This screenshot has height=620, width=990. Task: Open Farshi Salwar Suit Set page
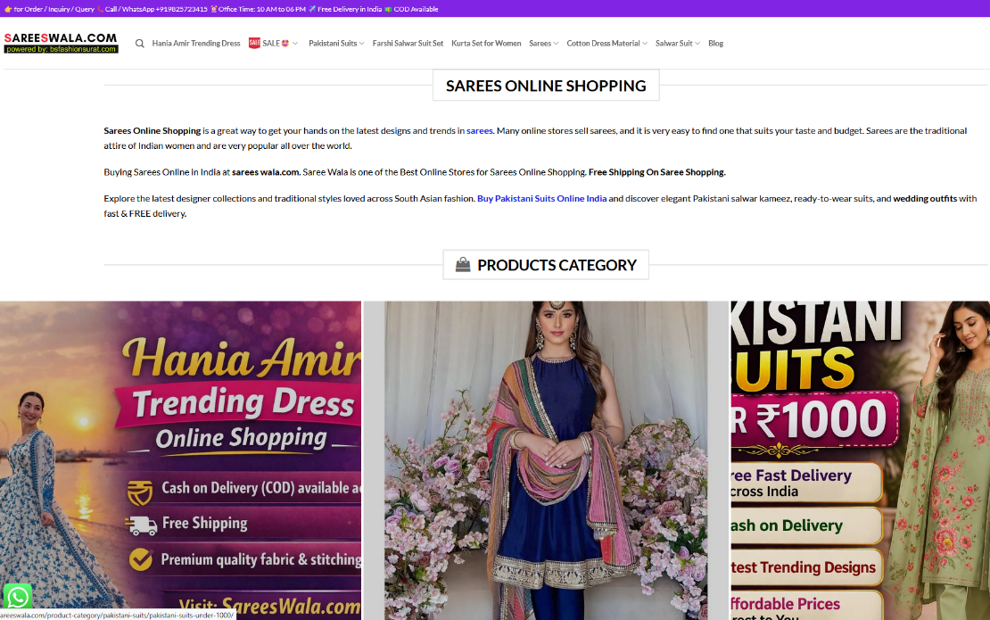(408, 44)
